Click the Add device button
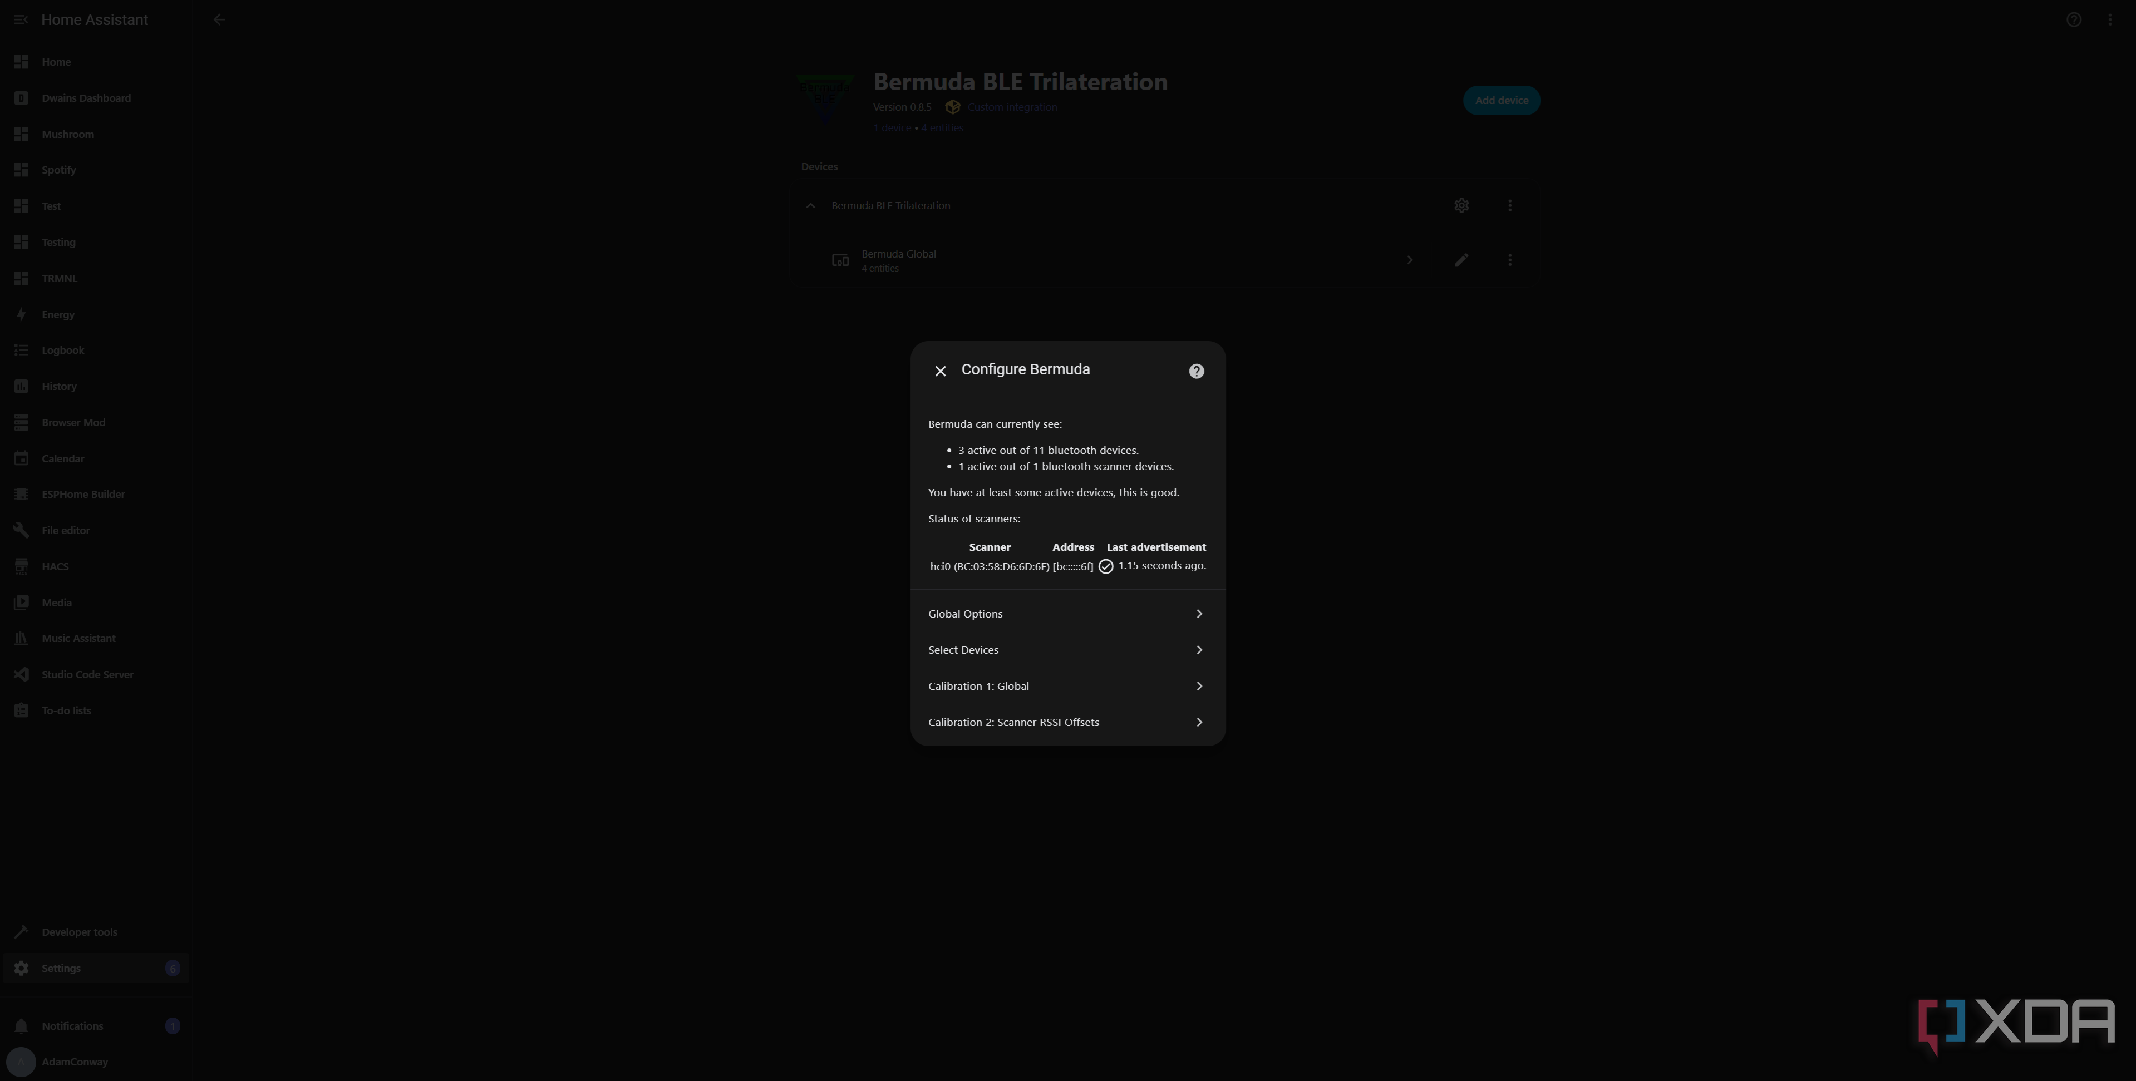Image resolution: width=2136 pixels, height=1081 pixels. (1501, 100)
